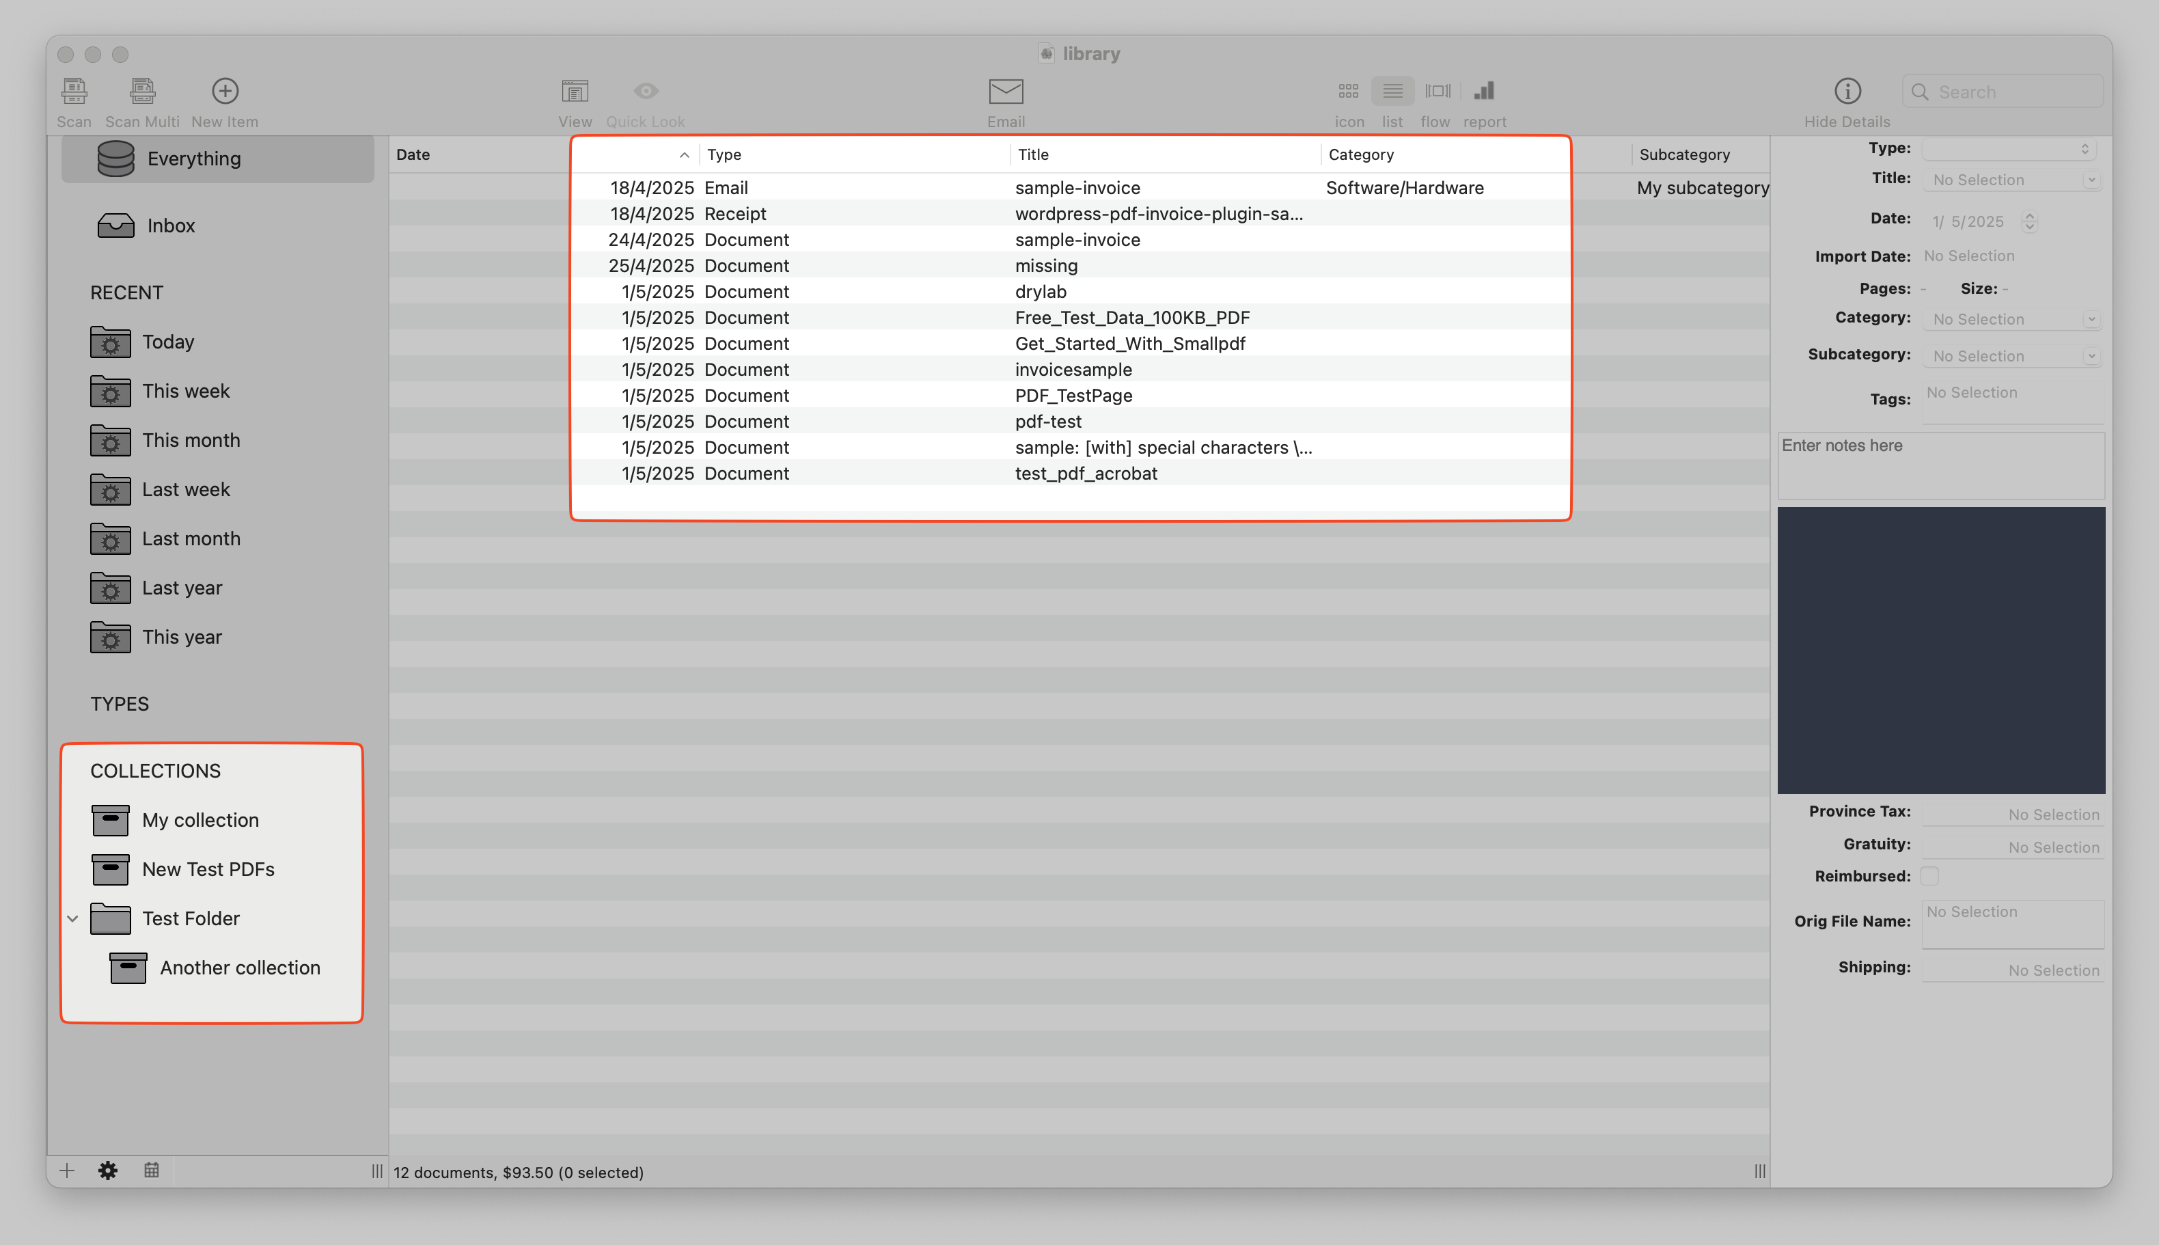The width and height of the screenshot is (2159, 1245).
Task: Click the Province Tax field
Action: coord(2013,815)
